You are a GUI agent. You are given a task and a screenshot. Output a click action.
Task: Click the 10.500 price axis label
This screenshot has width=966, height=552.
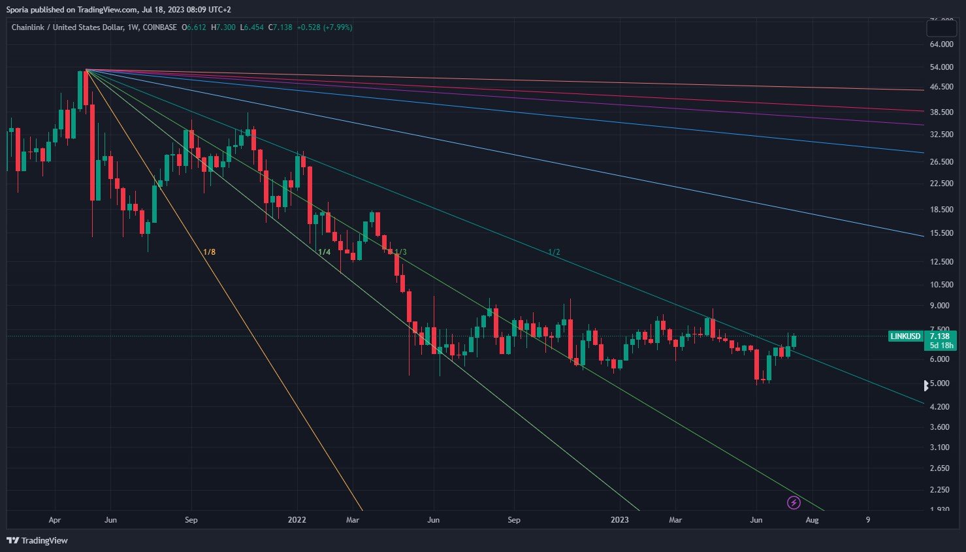pos(941,285)
